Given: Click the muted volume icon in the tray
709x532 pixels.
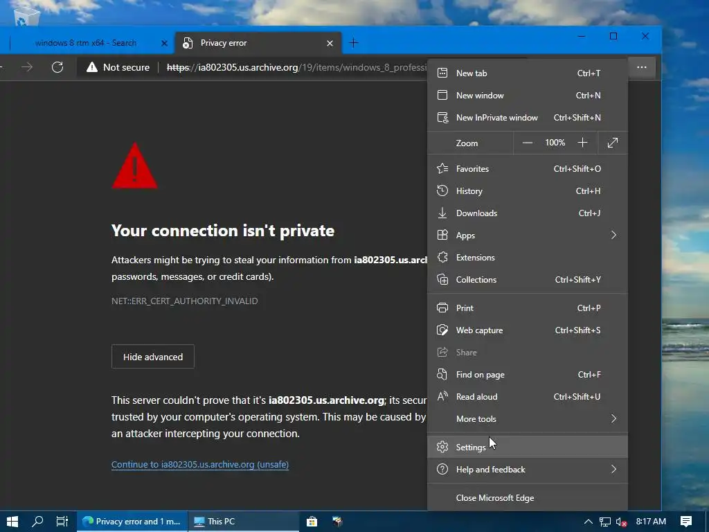Looking at the screenshot, I should pos(621,522).
